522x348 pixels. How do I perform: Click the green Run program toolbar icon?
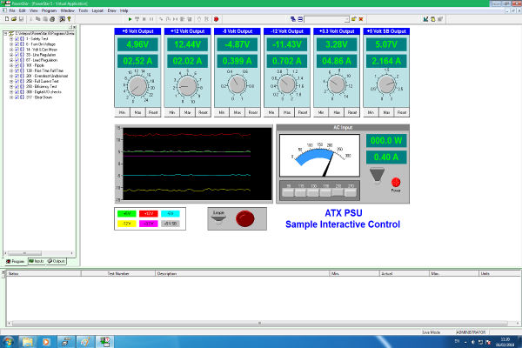click(x=130, y=18)
